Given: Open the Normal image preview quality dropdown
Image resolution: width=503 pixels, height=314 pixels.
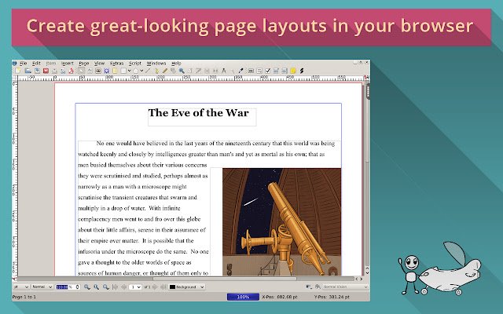Looking at the screenshot, I should 42,287.
